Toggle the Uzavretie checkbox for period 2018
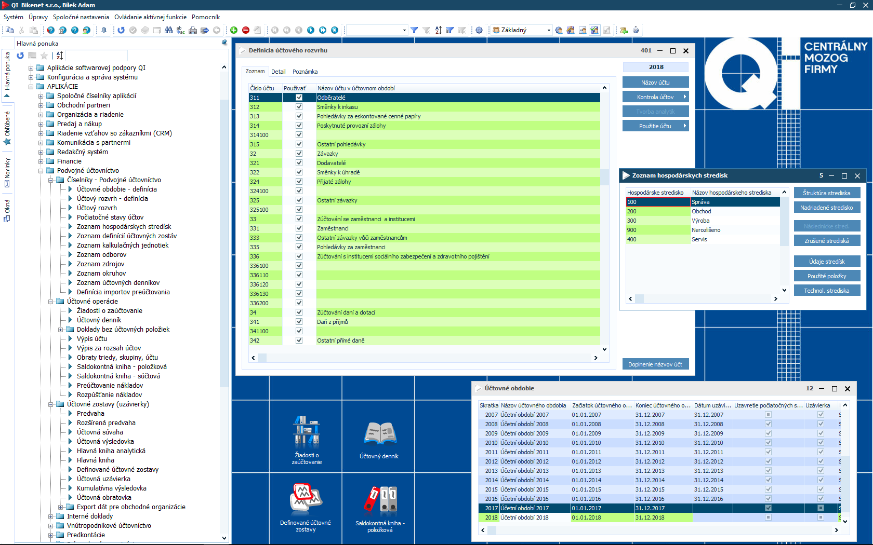This screenshot has width=873, height=545. coord(768,517)
